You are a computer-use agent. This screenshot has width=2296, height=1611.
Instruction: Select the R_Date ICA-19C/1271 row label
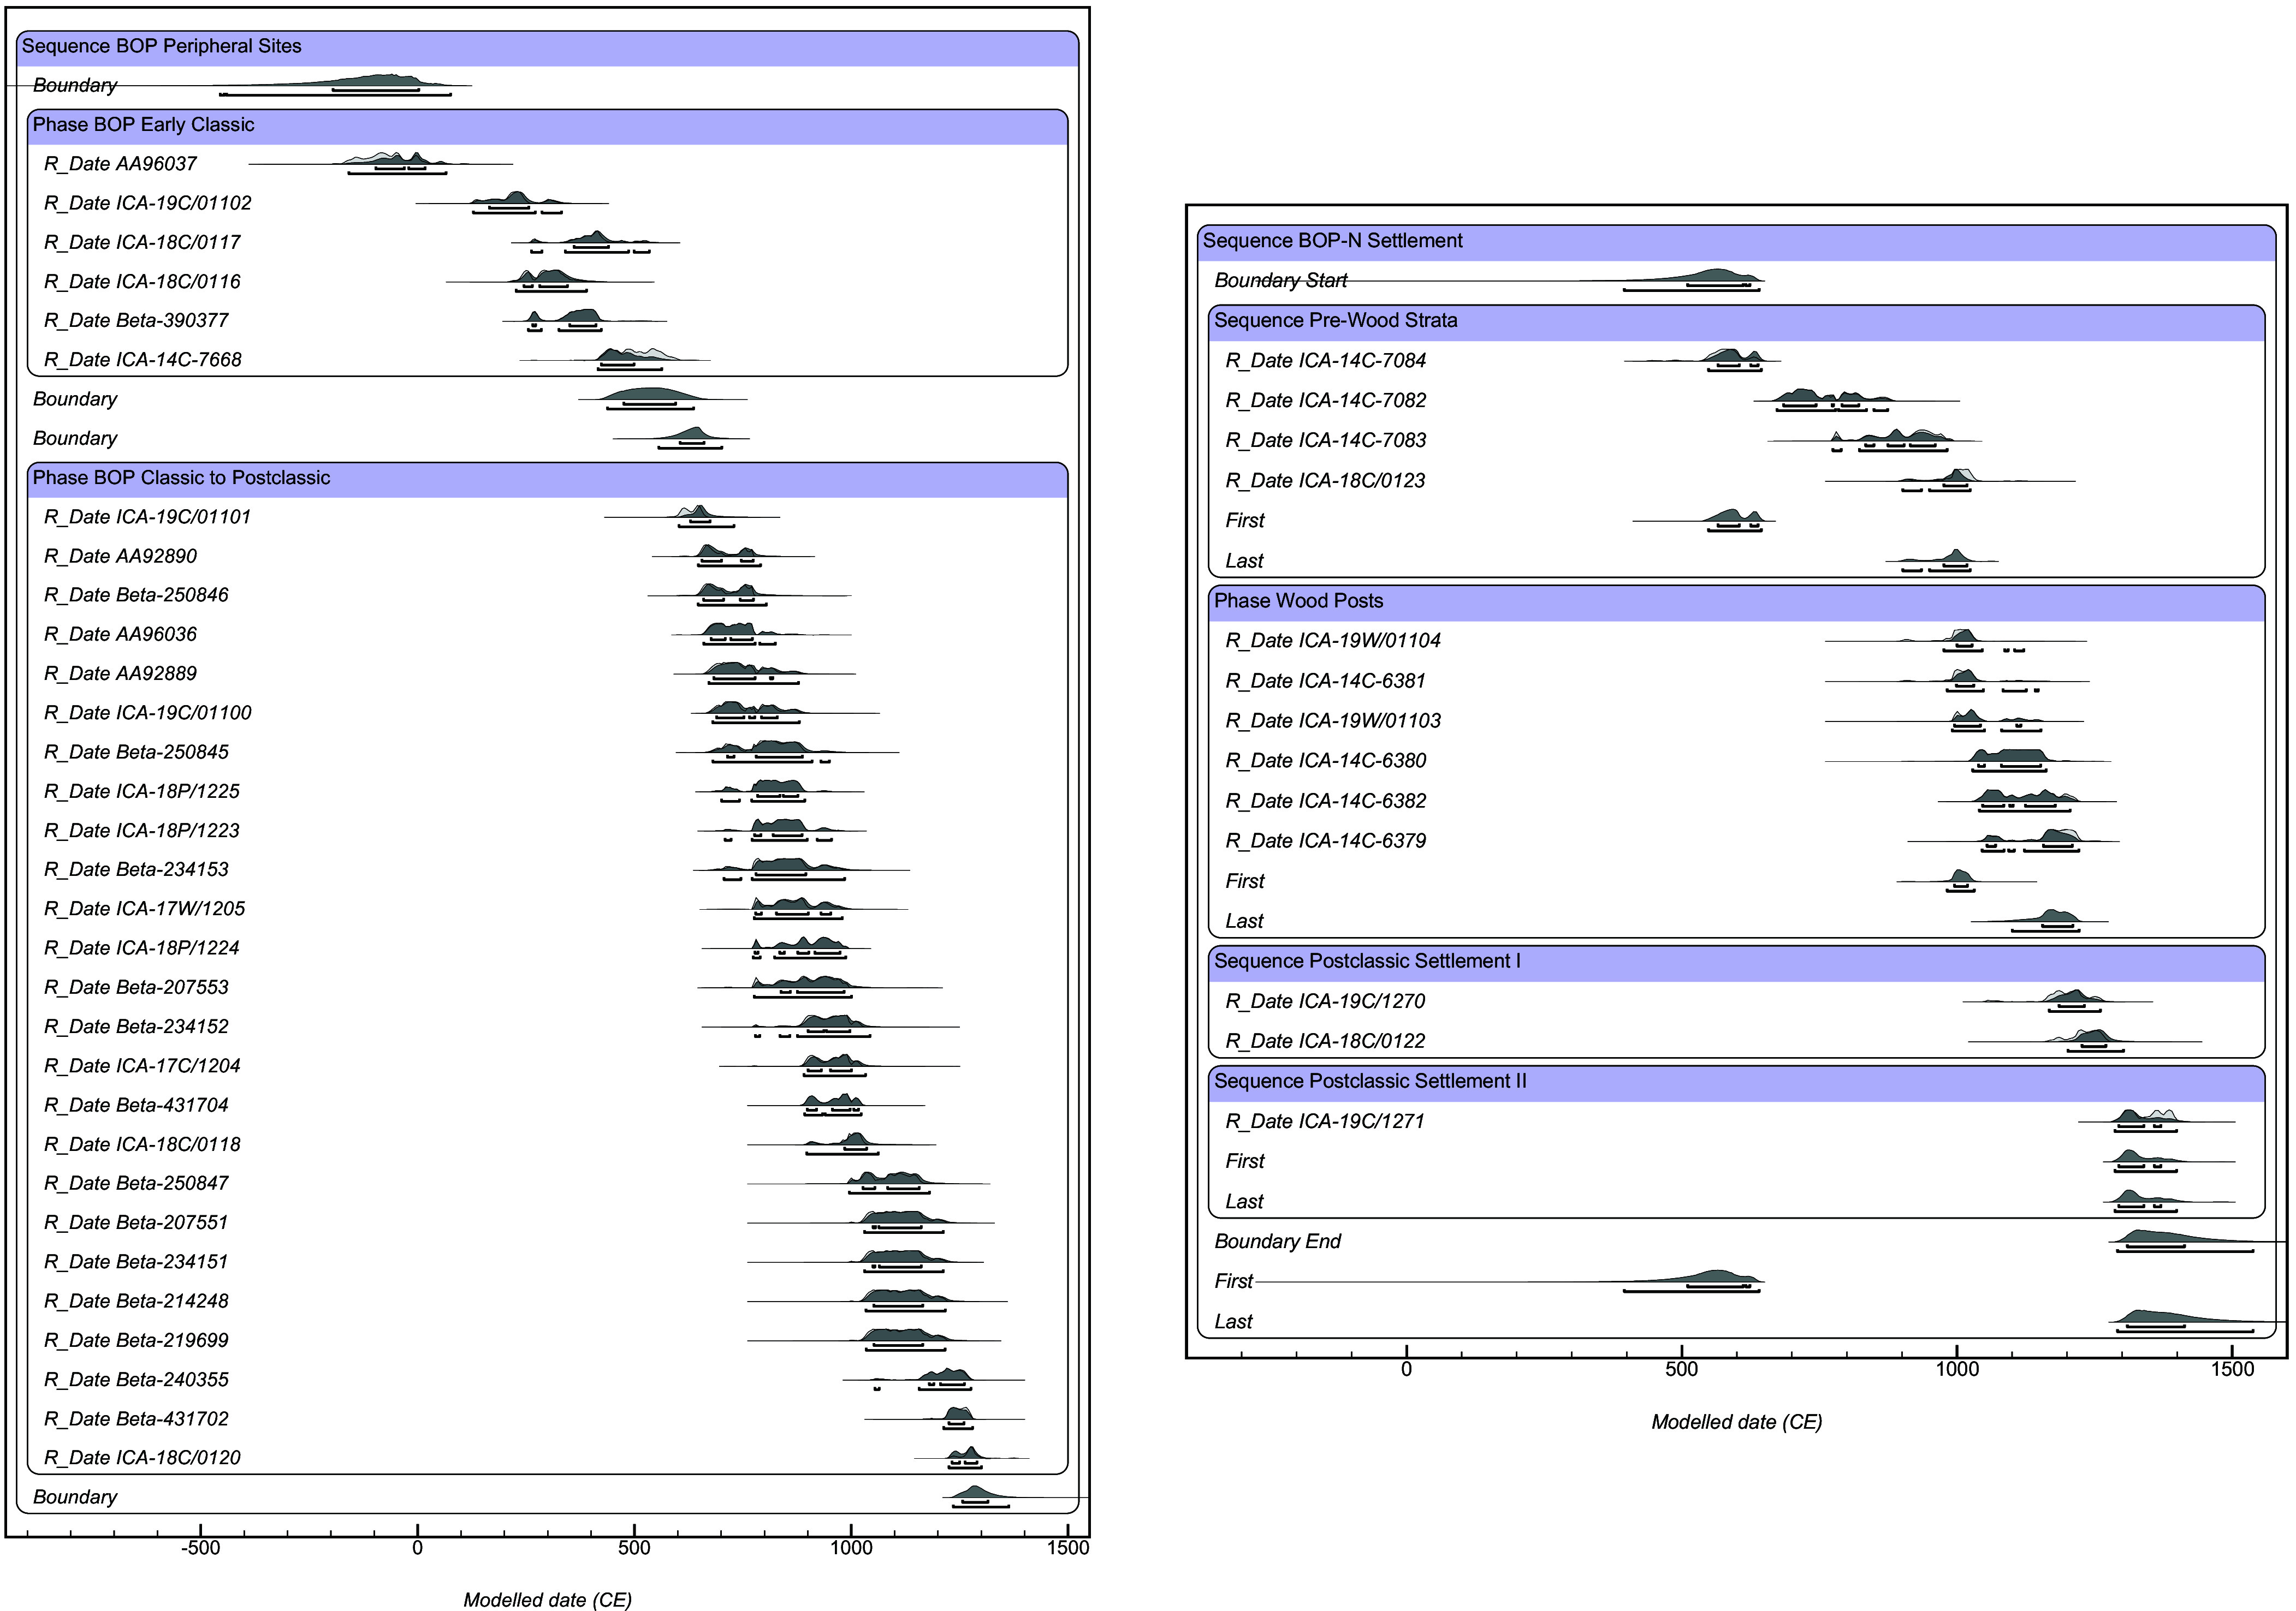[x=1325, y=1121]
